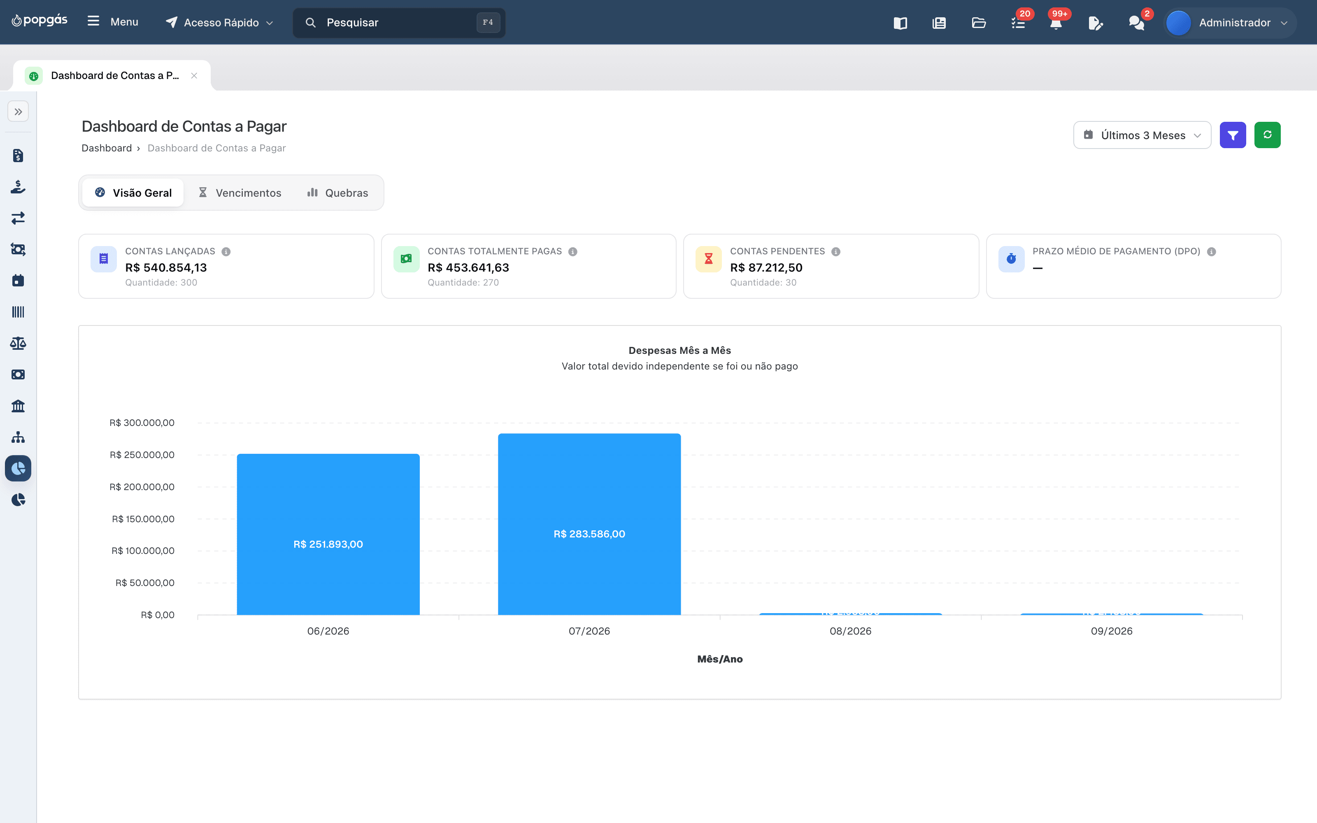Open money transfer bill sidebar icon

pyautogui.click(x=18, y=249)
